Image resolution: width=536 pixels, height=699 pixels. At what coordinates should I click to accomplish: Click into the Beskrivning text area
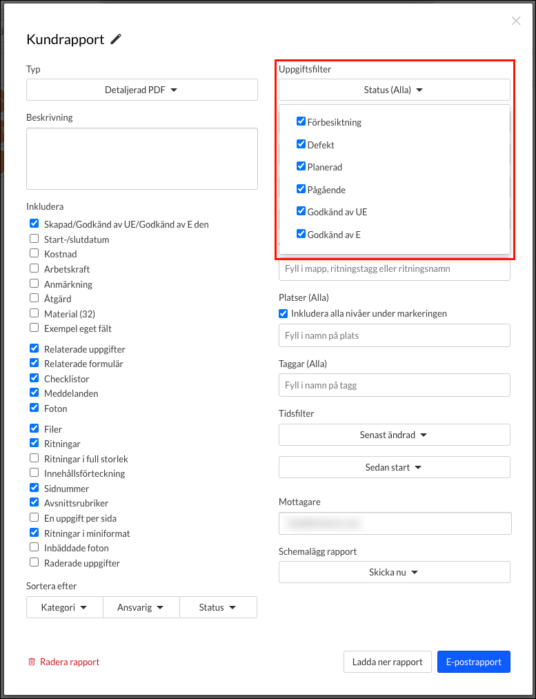click(x=142, y=158)
